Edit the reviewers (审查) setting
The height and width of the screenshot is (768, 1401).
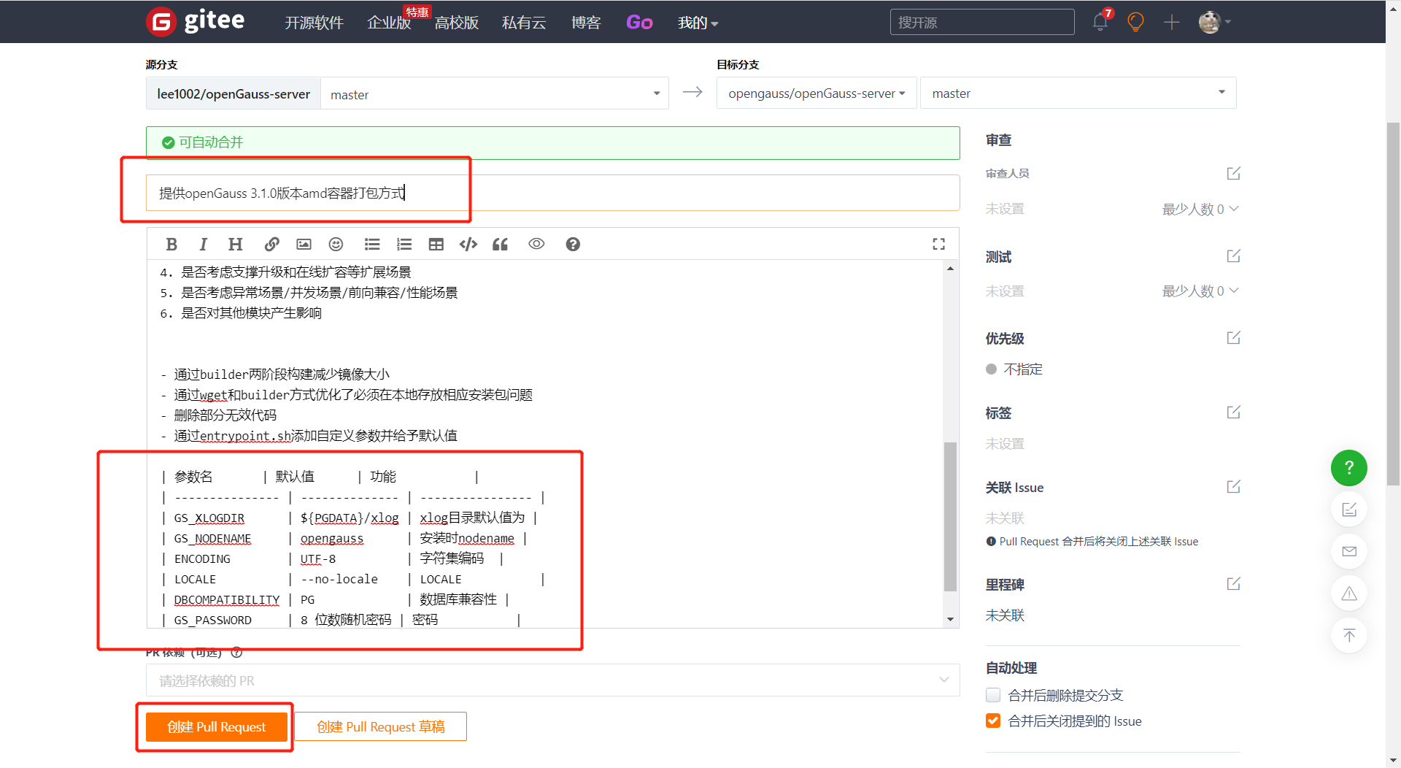(x=1233, y=174)
